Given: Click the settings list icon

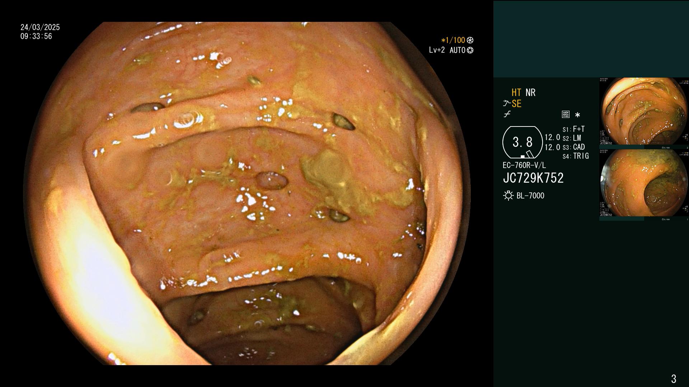Looking at the screenshot, I should 566,115.
